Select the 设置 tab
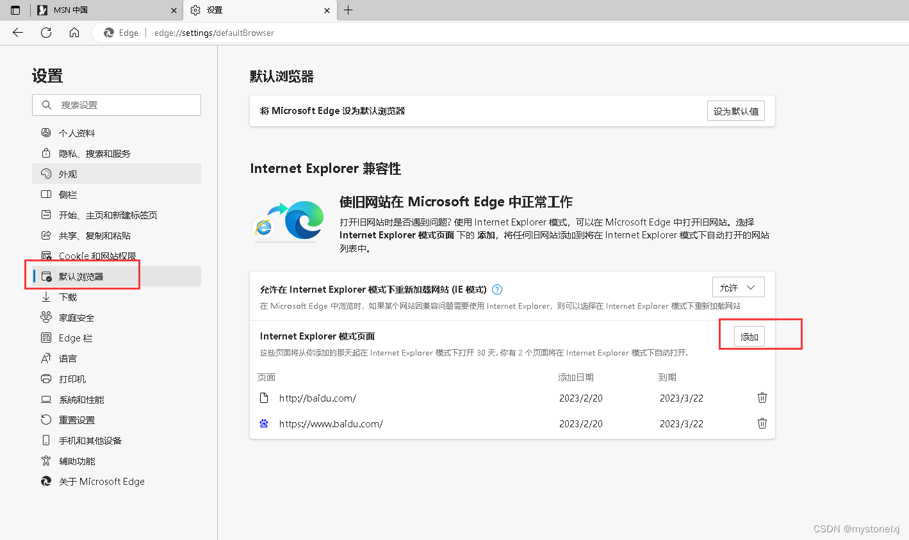The width and height of the screenshot is (909, 540). 259,10
